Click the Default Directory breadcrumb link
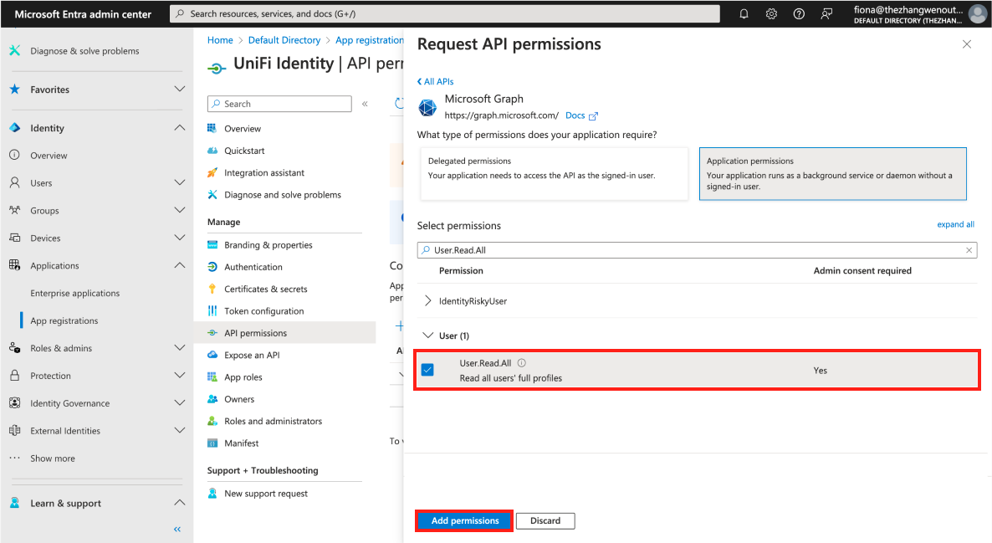The width and height of the screenshot is (992, 543). [x=284, y=40]
